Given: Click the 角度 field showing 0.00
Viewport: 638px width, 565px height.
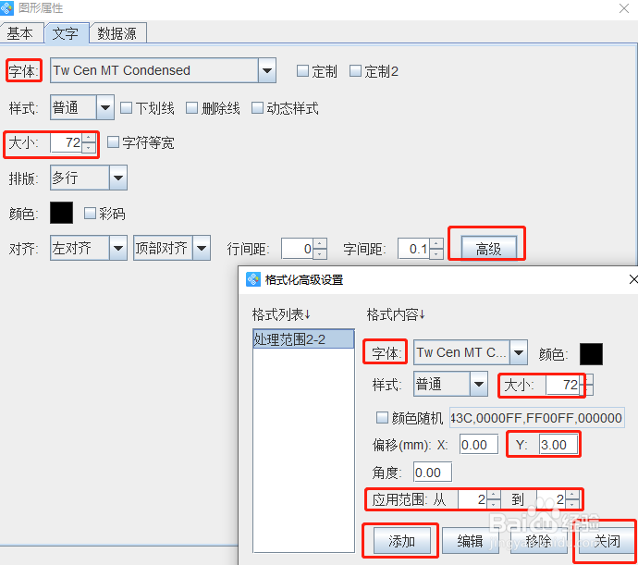Looking at the screenshot, I should coord(433,473).
